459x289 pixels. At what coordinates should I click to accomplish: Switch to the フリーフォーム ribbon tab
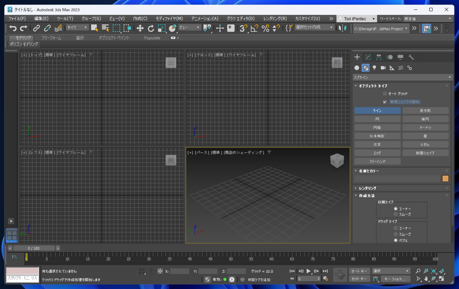tap(51, 38)
